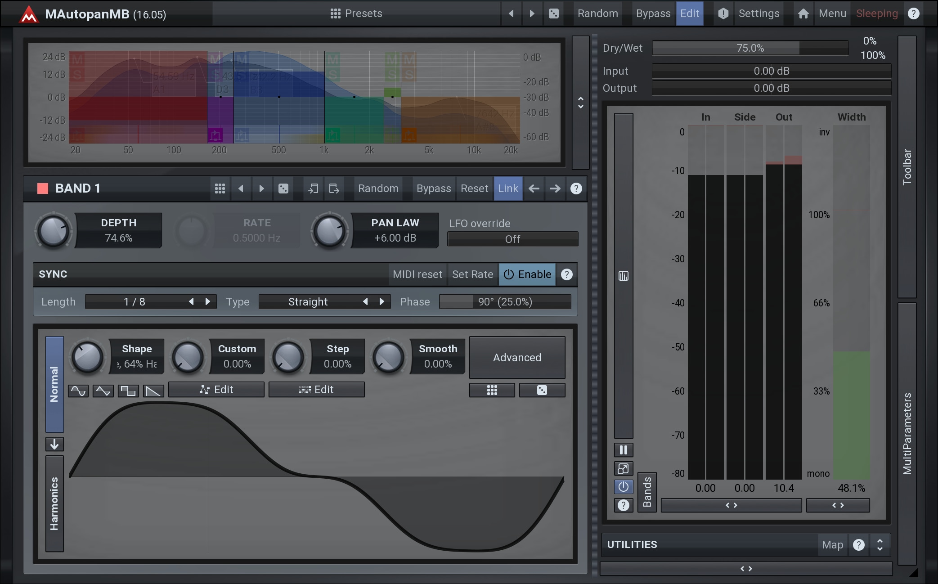Select previous sync Type
938x584 pixels.
point(365,302)
